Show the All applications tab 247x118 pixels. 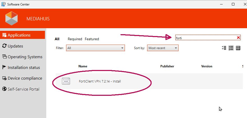(57, 39)
